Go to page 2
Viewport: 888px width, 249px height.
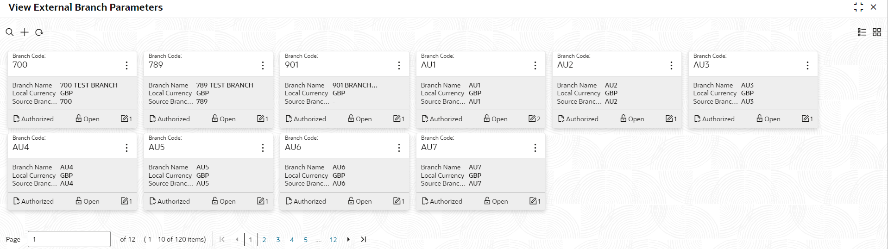coord(264,240)
